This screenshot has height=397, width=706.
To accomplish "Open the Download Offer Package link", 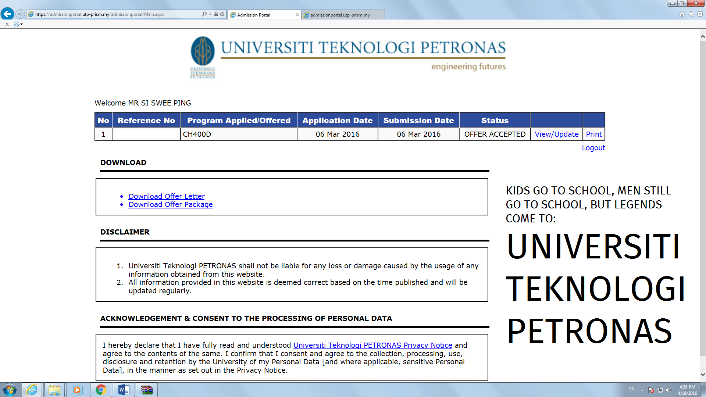I will click(x=171, y=204).
